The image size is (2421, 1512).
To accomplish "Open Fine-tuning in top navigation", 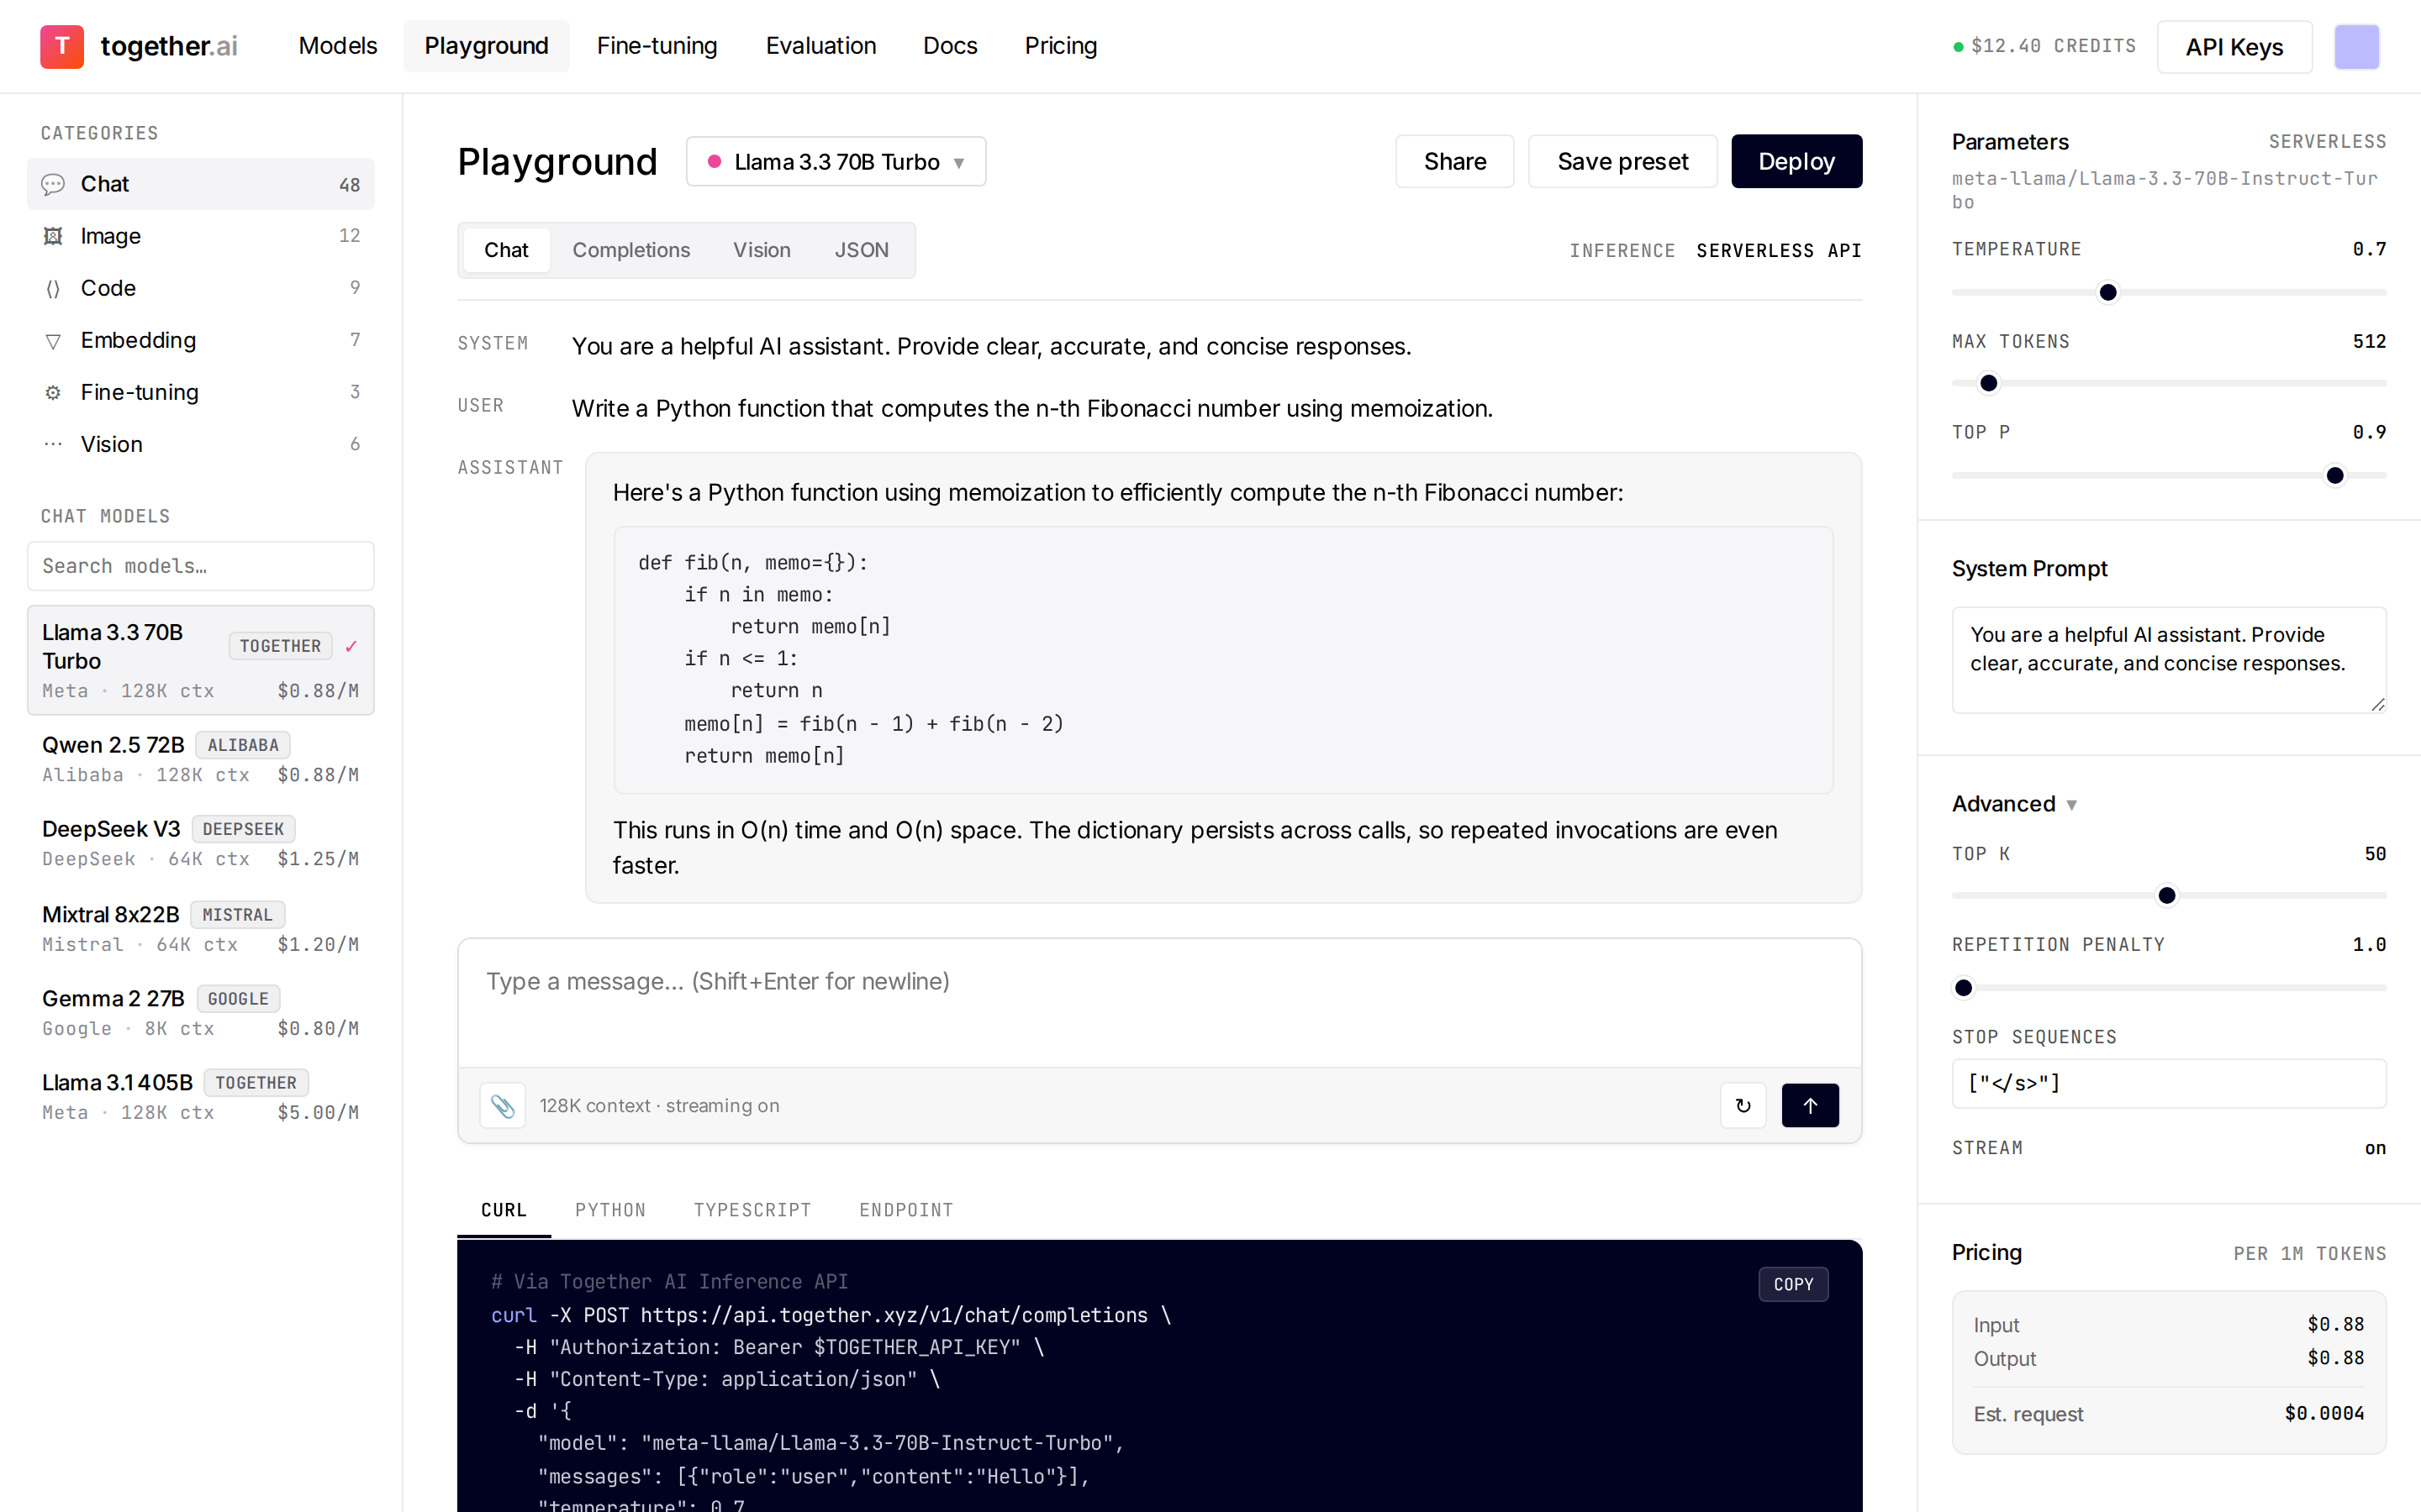I will (657, 46).
